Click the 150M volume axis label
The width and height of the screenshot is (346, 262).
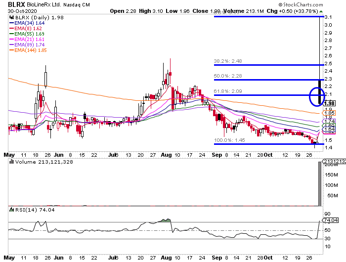tap(331, 175)
